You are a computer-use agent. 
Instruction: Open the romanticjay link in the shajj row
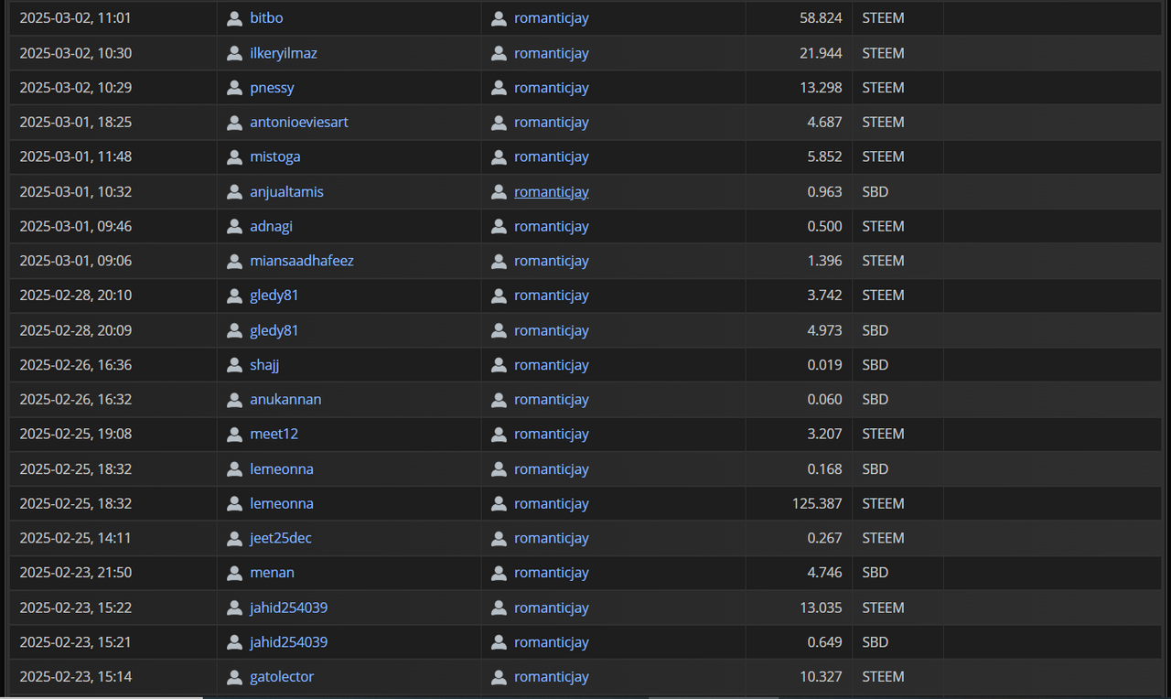pyautogui.click(x=552, y=365)
